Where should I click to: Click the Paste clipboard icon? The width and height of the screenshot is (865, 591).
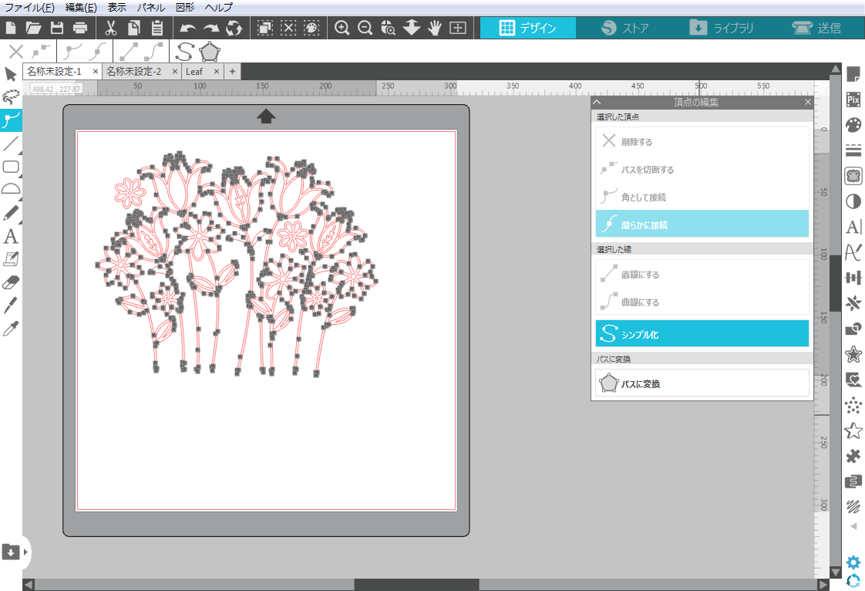click(157, 28)
